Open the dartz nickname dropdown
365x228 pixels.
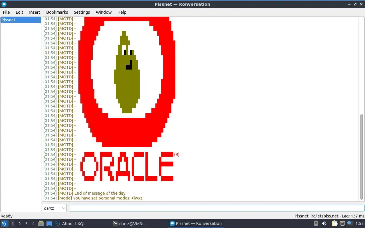(x=54, y=208)
